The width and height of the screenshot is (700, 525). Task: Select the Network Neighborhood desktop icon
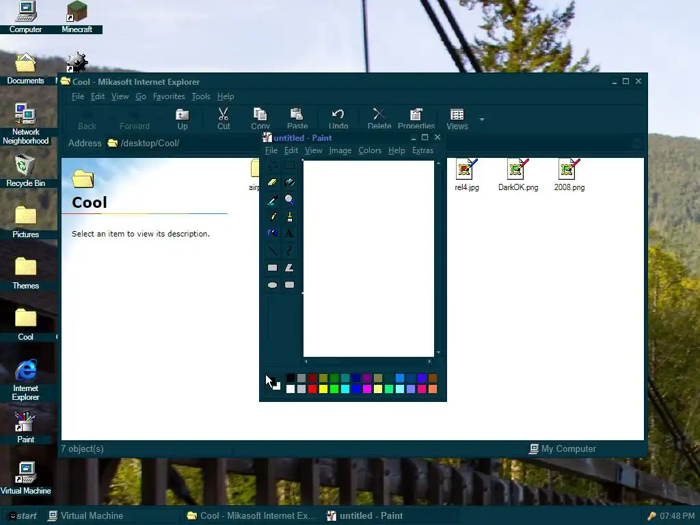[x=25, y=124]
